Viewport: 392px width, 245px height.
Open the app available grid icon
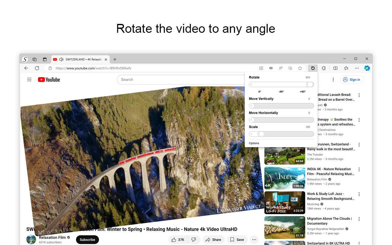[261, 68]
